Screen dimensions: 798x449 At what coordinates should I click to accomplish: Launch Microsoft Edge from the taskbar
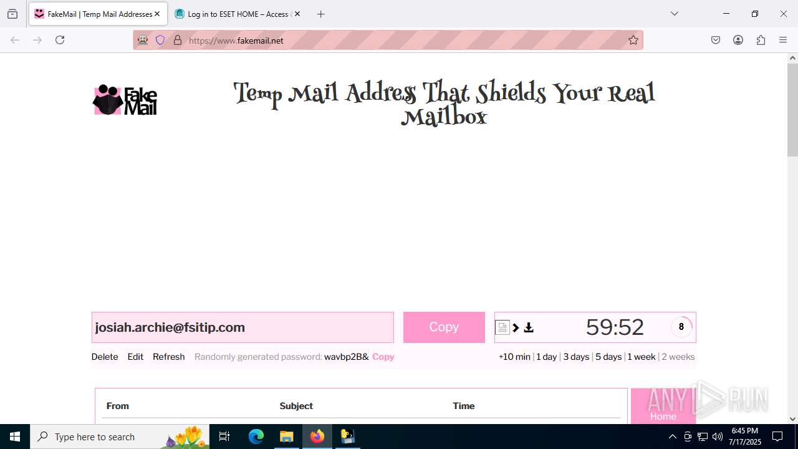256,437
